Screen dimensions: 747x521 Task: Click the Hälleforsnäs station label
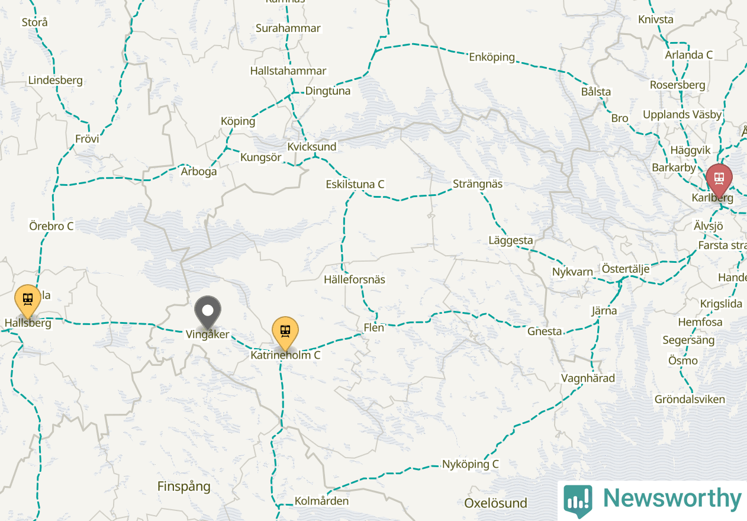pos(355,279)
